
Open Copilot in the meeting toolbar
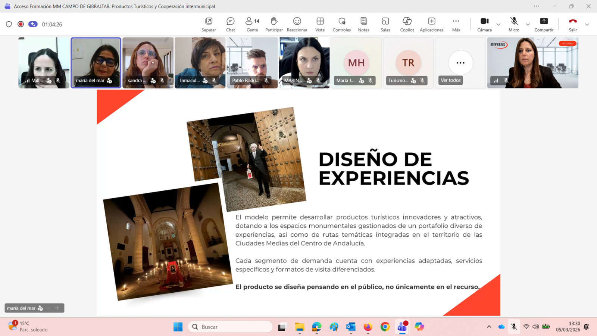pyautogui.click(x=407, y=24)
